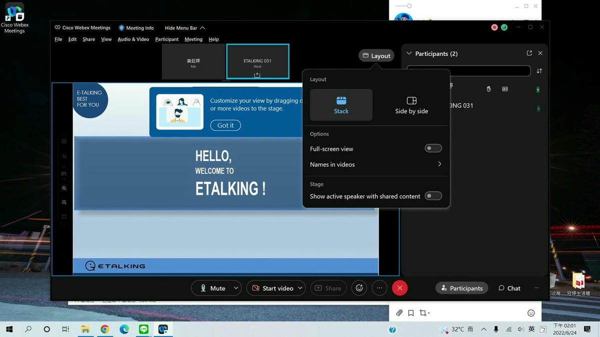Open the Participant menu
The image size is (600, 337).
[x=167, y=39]
